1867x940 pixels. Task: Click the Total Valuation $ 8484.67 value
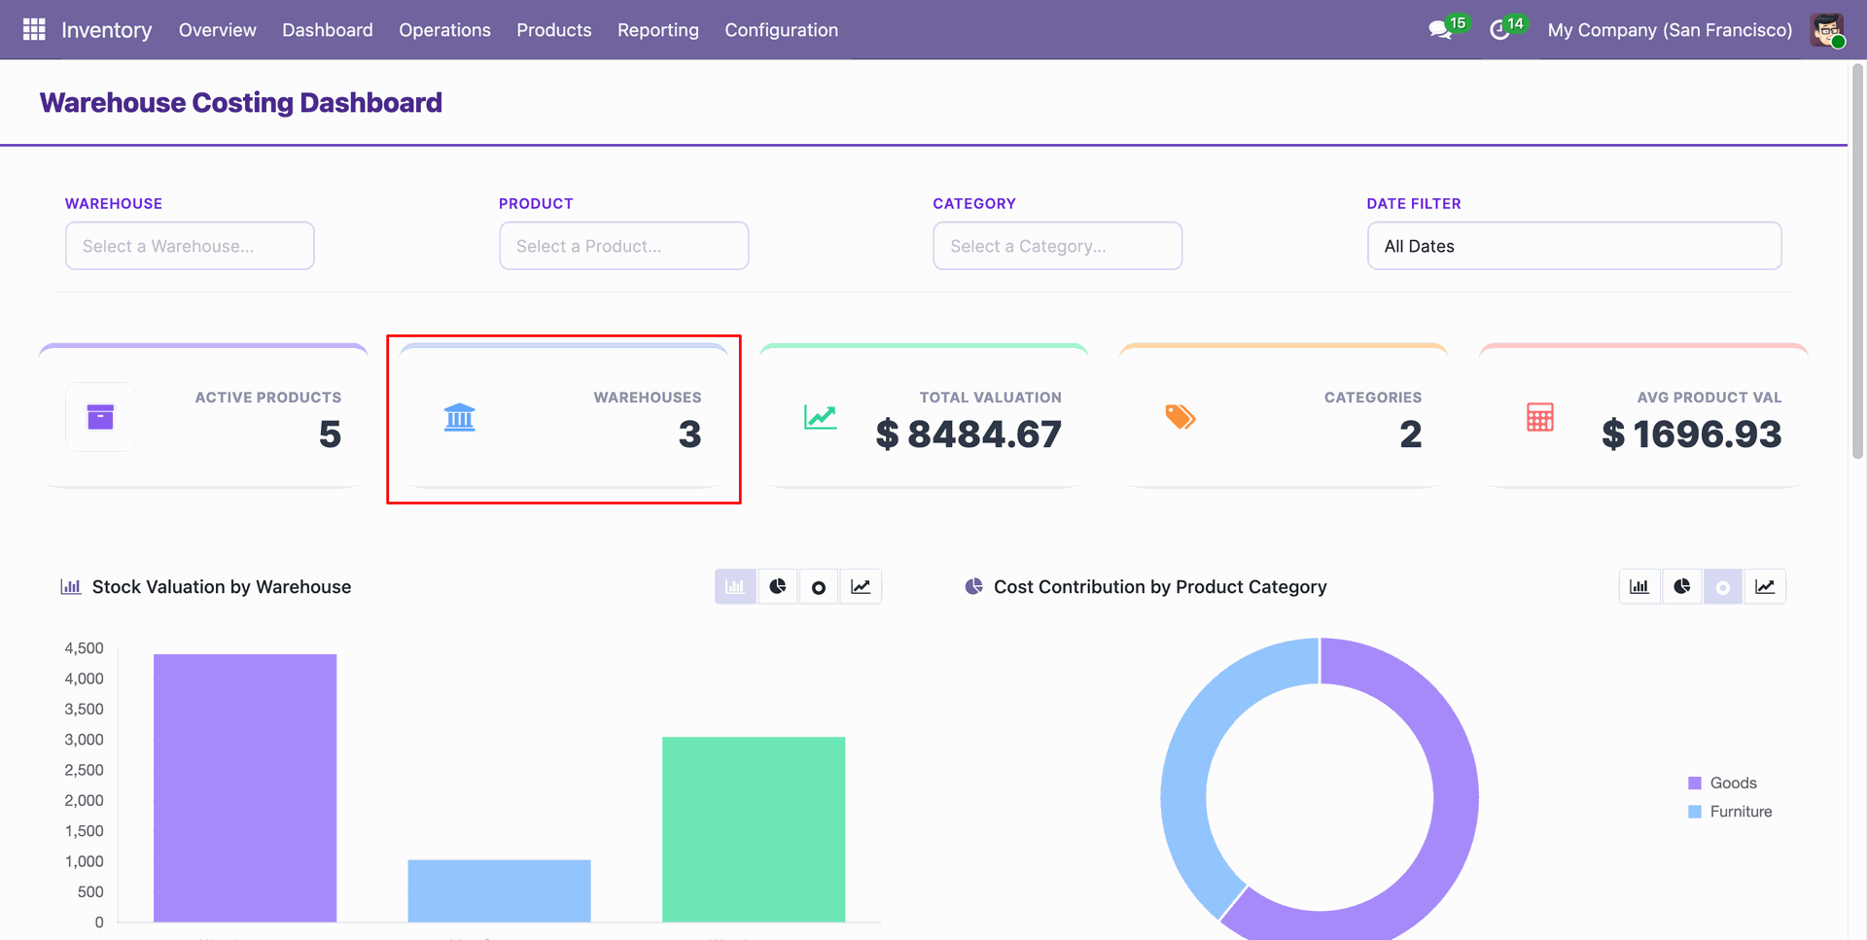tap(969, 435)
